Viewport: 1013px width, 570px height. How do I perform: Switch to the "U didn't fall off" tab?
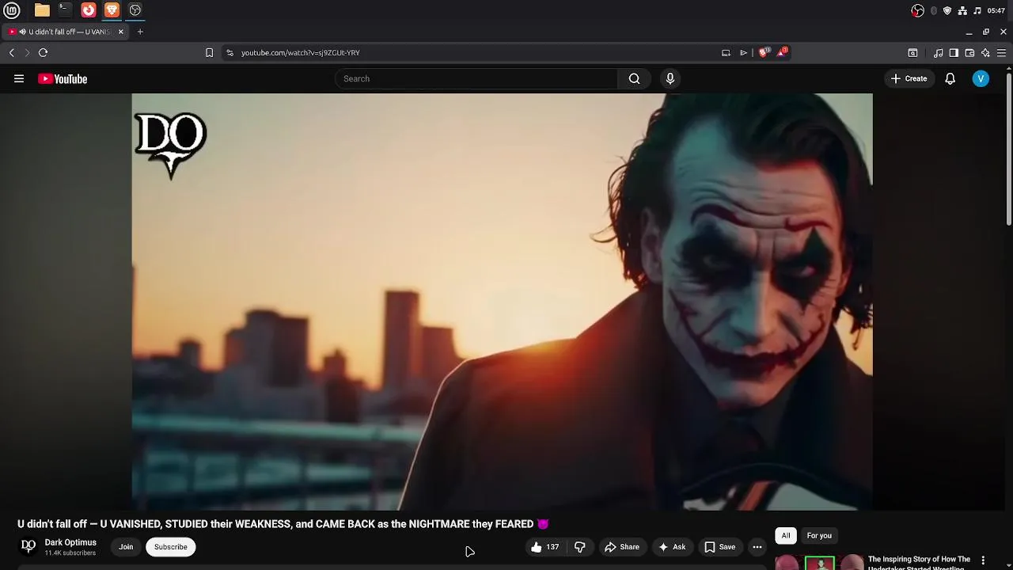click(x=65, y=32)
